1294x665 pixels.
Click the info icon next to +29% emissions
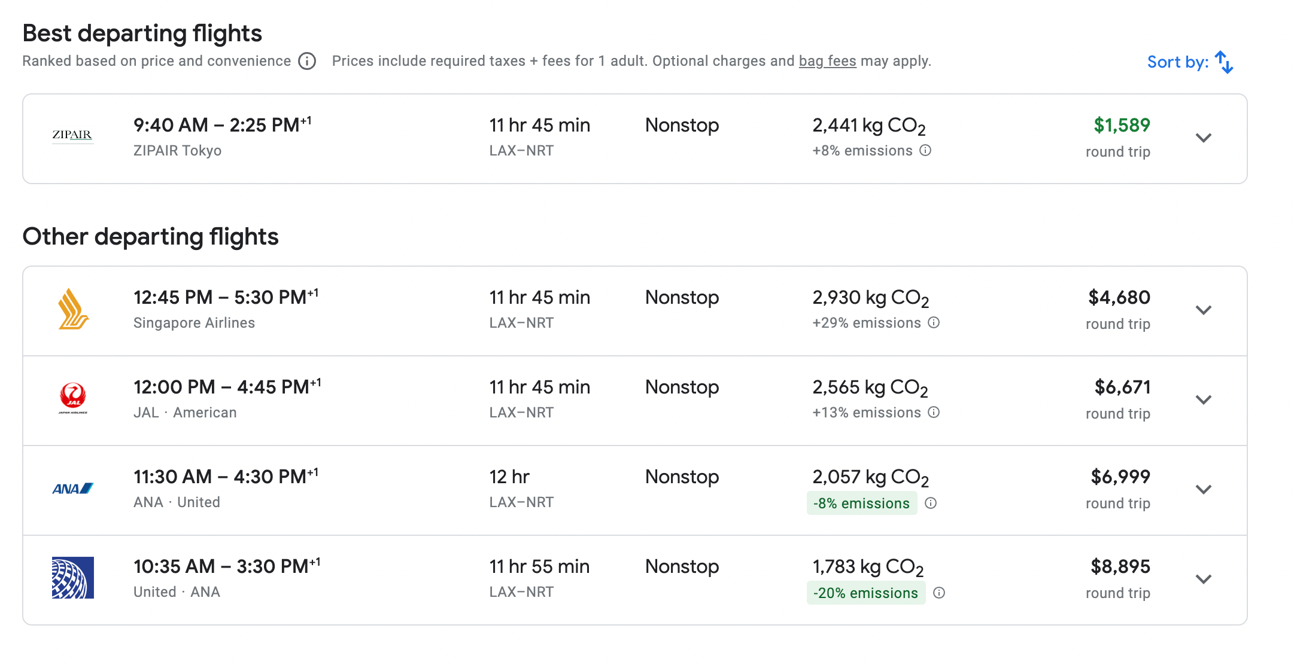934,322
